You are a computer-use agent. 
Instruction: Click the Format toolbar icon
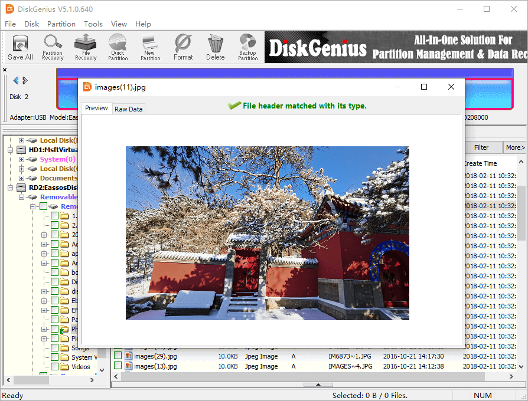[x=183, y=47]
